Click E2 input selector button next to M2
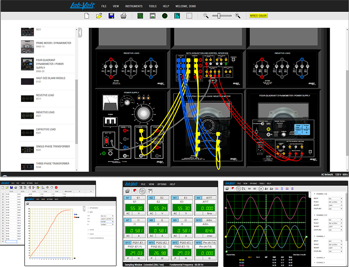Image resolution: width=349 pixels, height=267 pixels. pyautogui.click(x=162, y=198)
